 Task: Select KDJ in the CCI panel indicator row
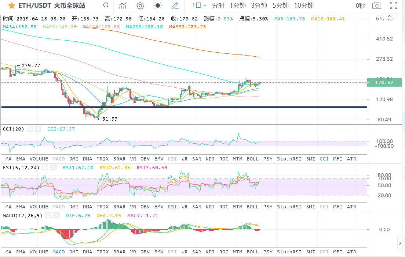tap(210, 159)
